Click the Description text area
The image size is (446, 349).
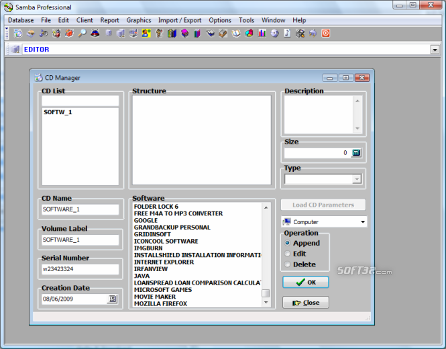tap(319, 115)
